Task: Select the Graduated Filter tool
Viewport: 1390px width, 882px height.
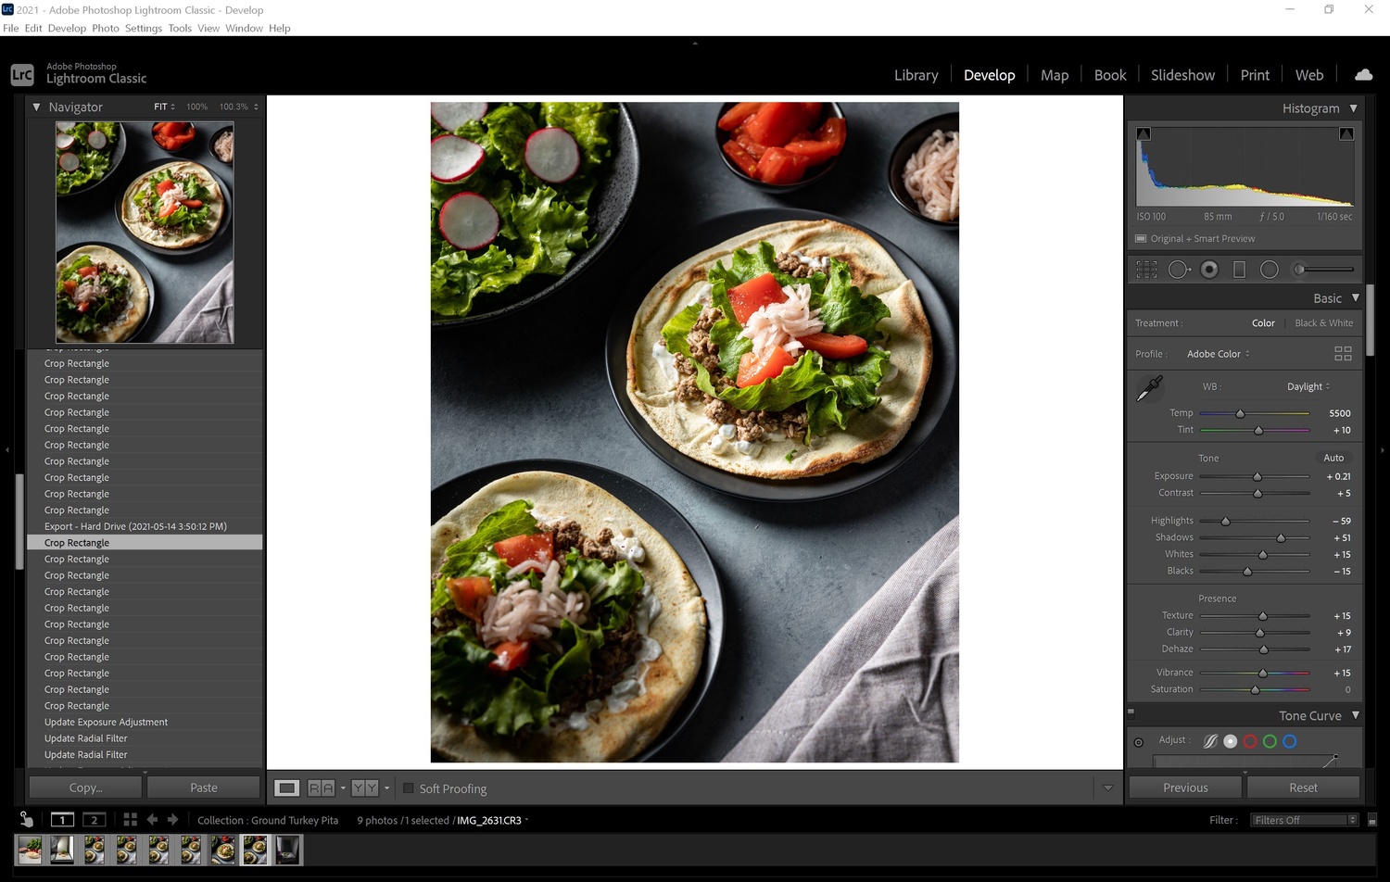Action: pos(1239,270)
